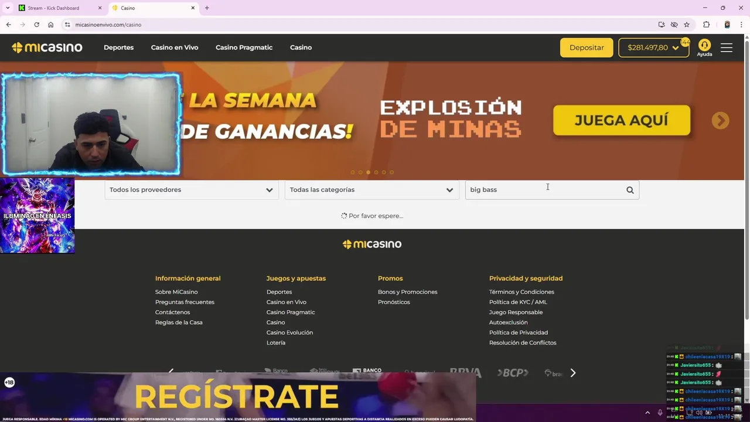Click BBVA bank logo

coord(465,372)
